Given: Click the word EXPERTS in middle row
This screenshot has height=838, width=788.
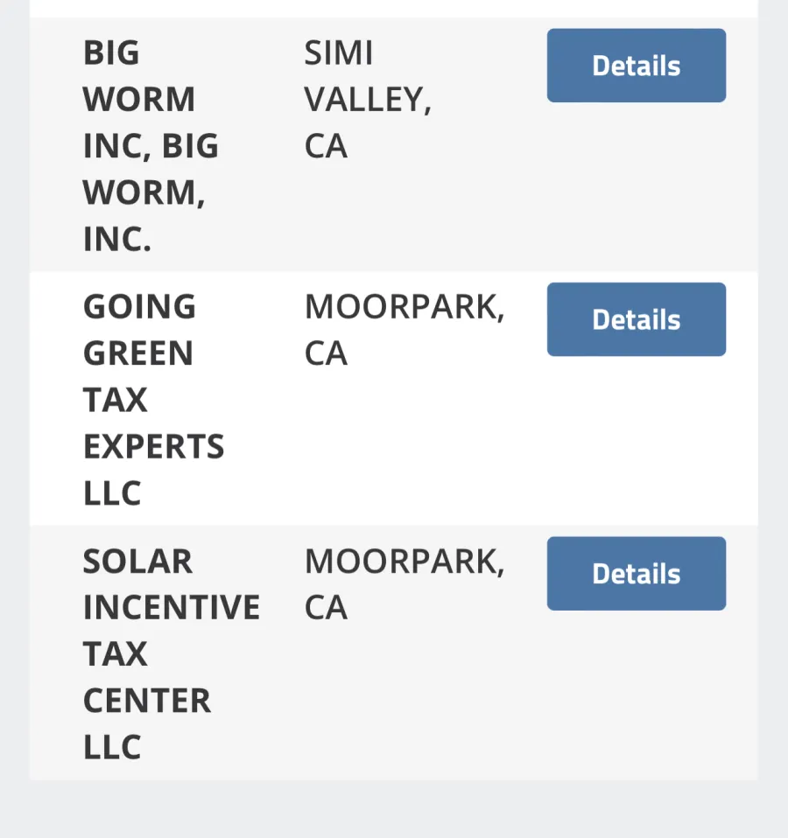Looking at the screenshot, I should [x=153, y=446].
